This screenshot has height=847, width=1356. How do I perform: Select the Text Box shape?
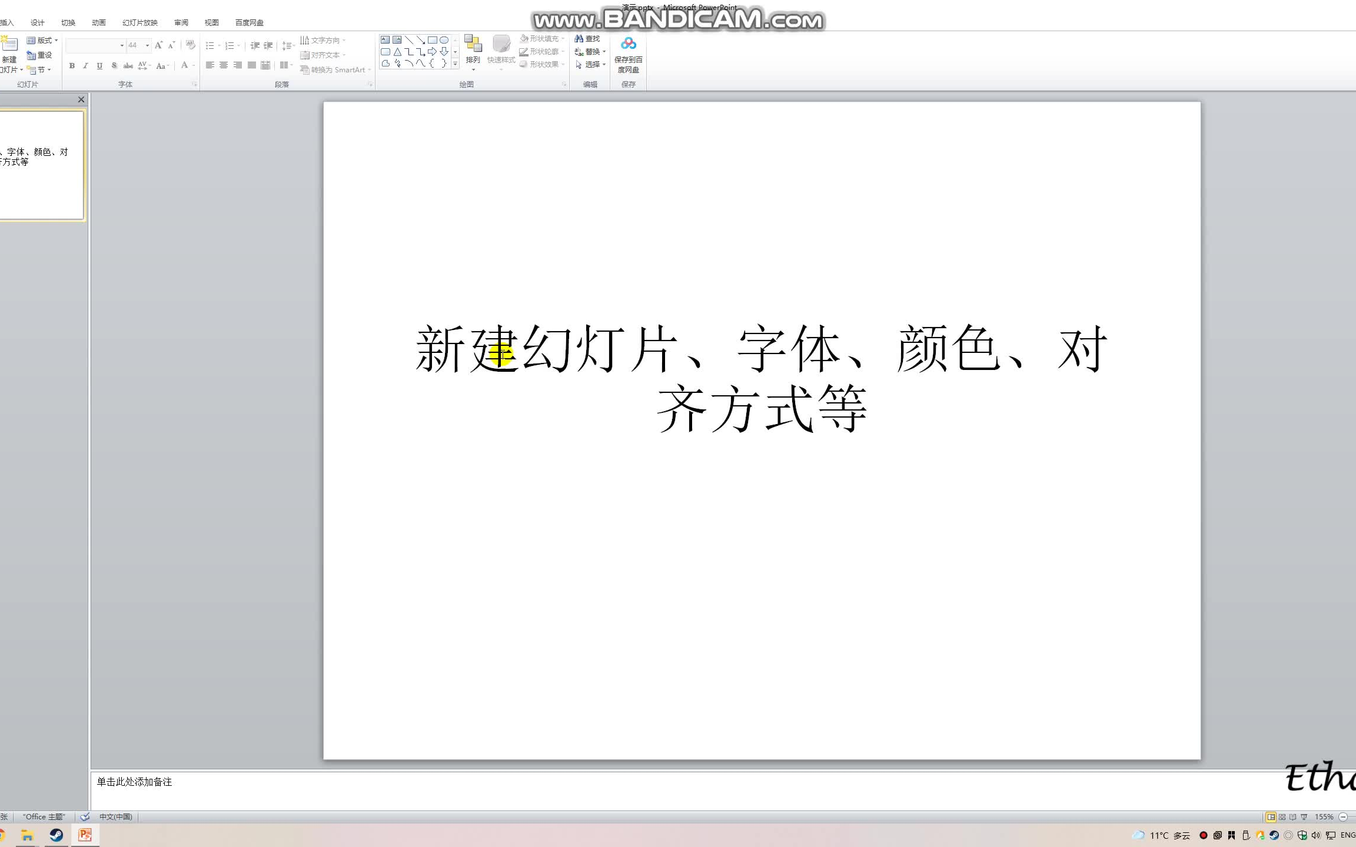[x=385, y=40]
